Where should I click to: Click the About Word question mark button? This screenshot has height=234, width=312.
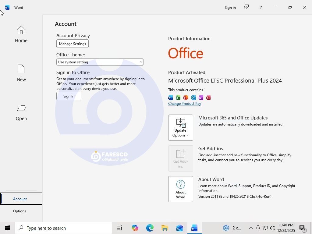pos(180,189)
